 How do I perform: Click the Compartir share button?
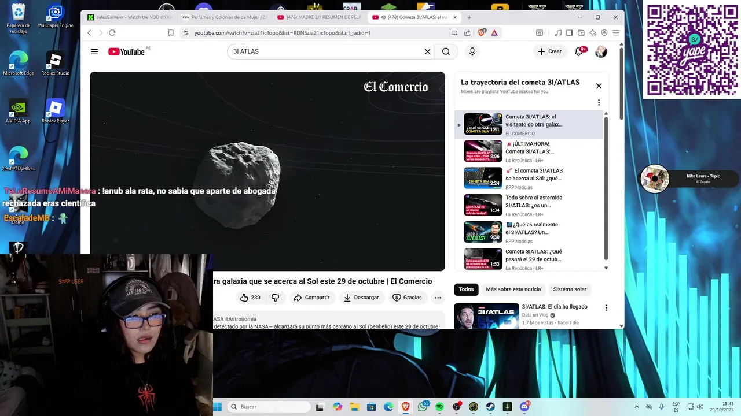click(x=311, y=298)
